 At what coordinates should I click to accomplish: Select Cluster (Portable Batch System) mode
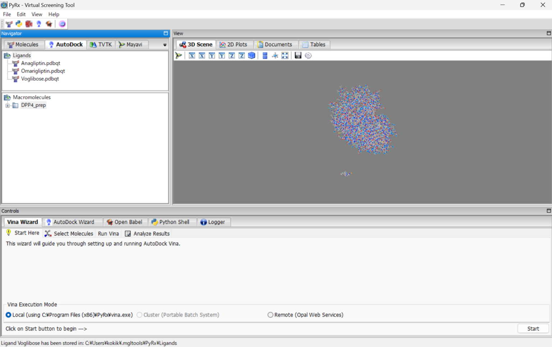(x=139, y=315)
